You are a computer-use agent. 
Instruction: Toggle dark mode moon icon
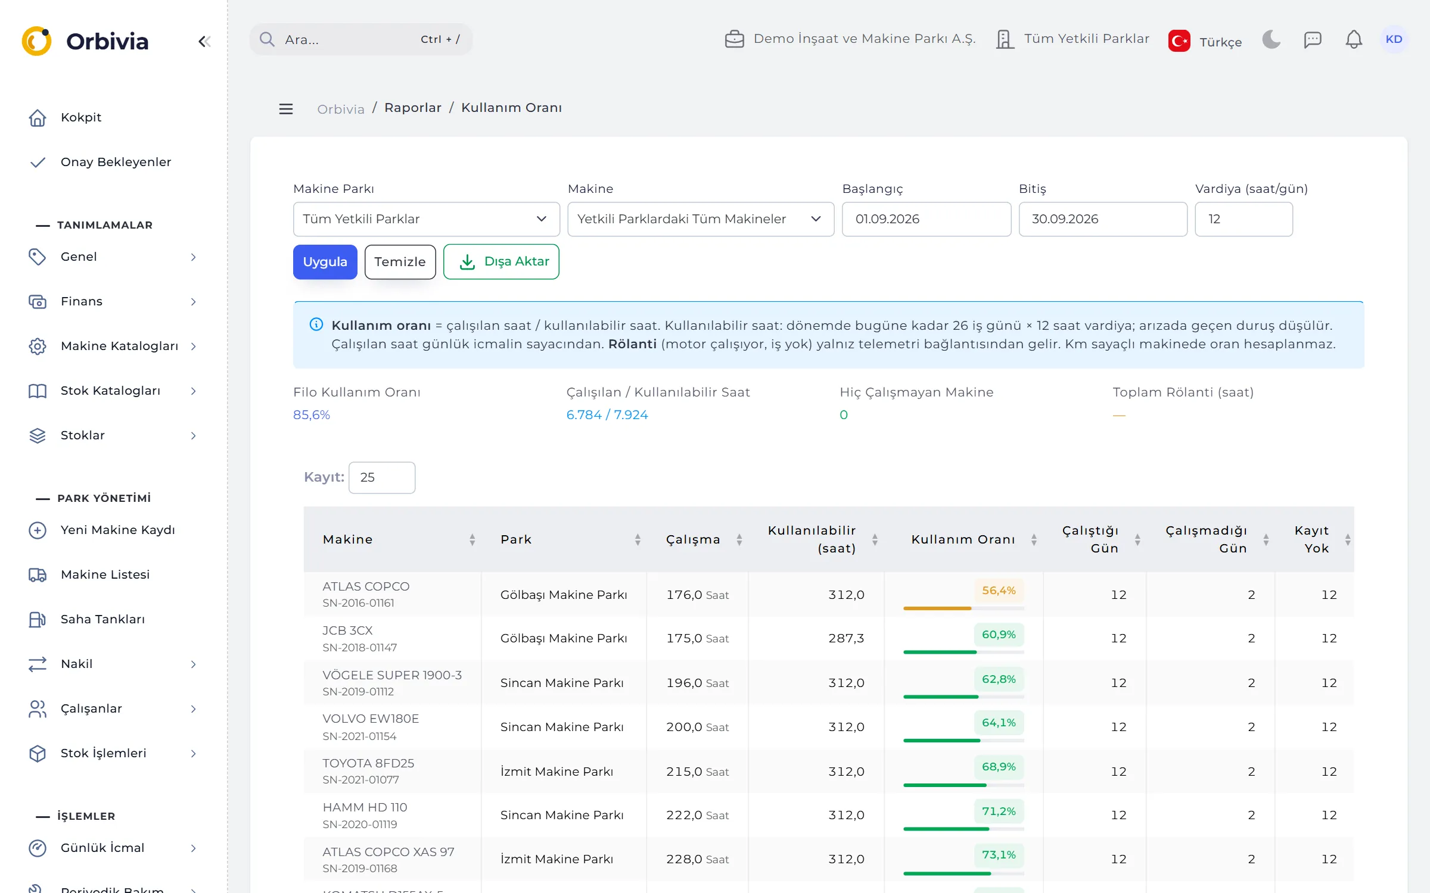pos(1271,39)
